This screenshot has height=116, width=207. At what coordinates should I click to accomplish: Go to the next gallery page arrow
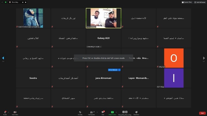(204, 58)
